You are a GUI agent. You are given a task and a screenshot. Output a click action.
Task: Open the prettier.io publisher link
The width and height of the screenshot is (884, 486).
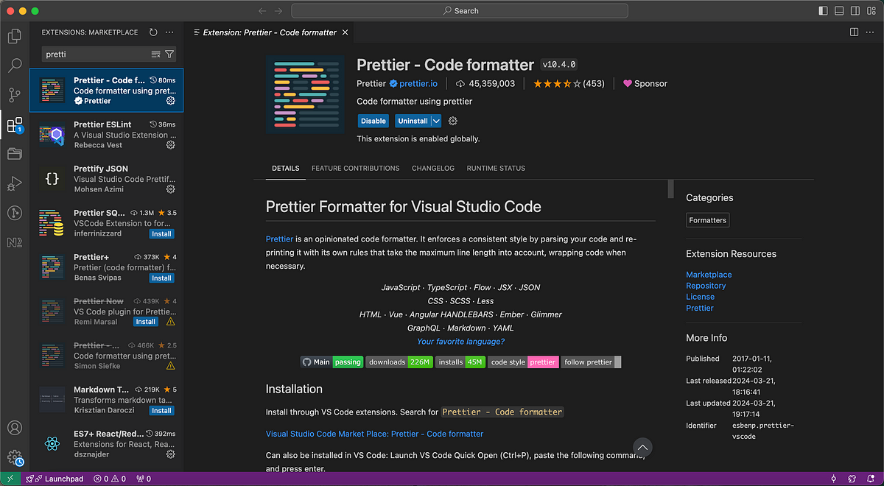[418, 83]
